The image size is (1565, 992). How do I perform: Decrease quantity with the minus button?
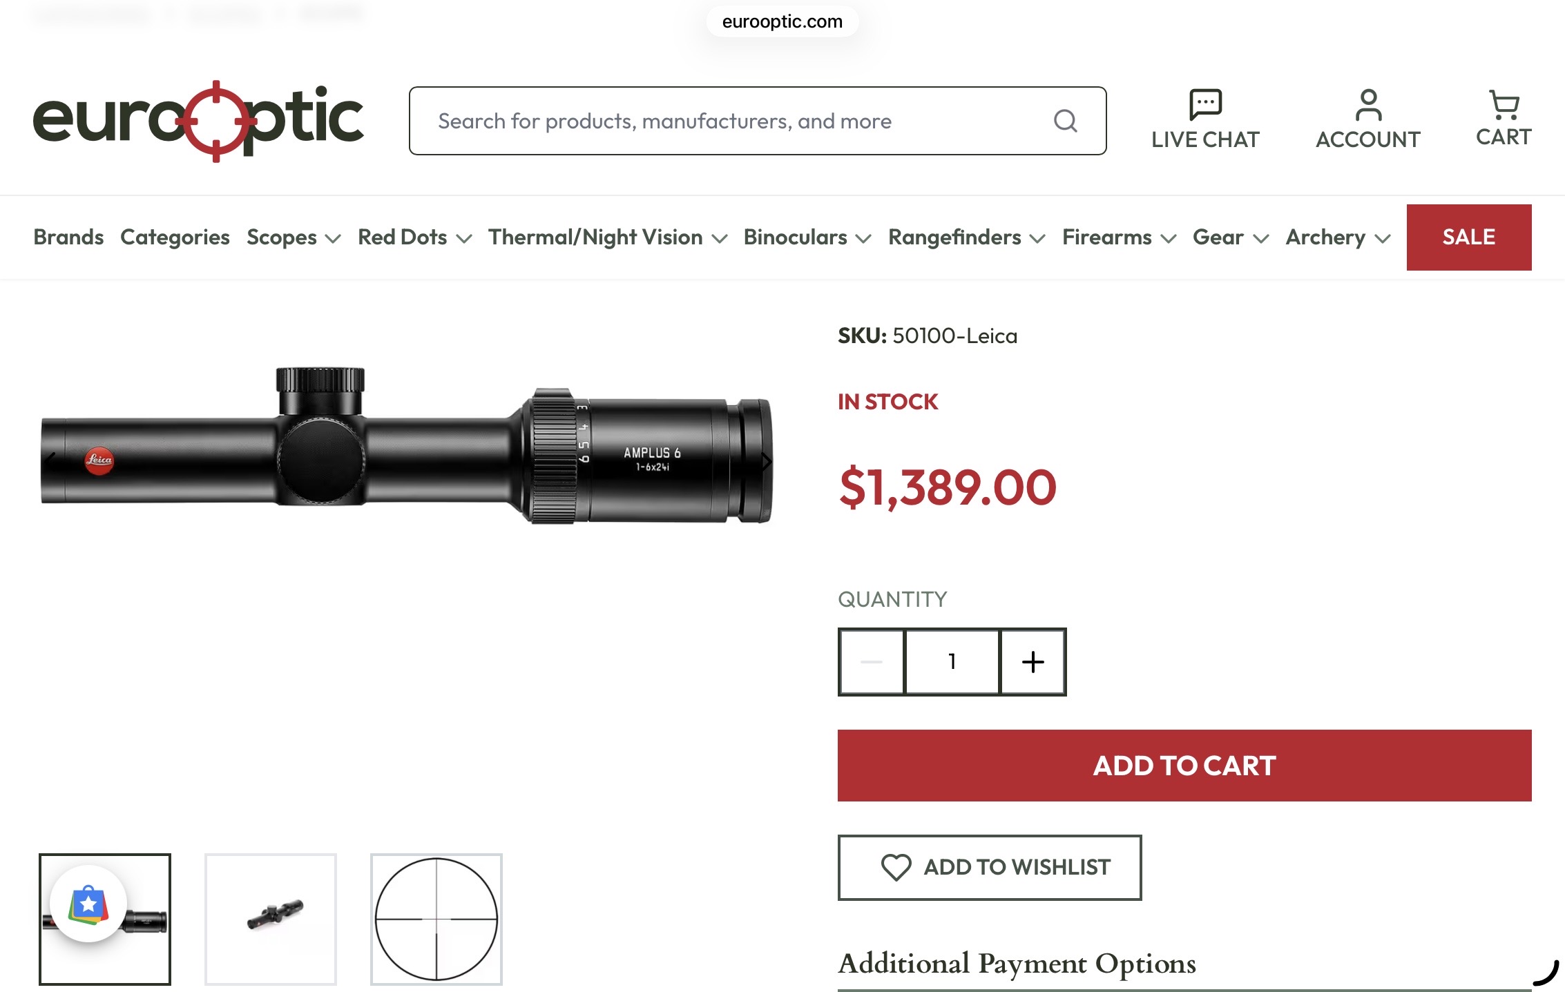click(872, 661)
